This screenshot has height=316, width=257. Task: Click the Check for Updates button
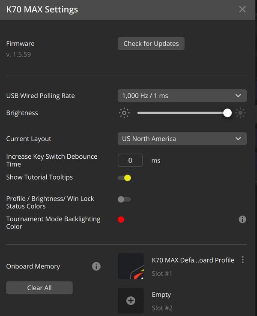point(151,44)
